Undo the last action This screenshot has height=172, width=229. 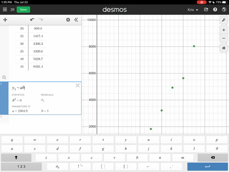pyautogui.click(x=32, y=20)
